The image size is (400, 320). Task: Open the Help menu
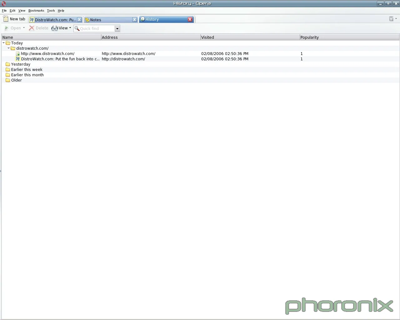(61, 11)
